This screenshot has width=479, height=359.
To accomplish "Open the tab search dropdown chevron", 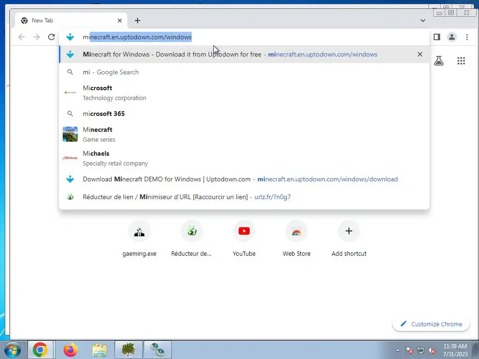I will (x=422, y=21).
